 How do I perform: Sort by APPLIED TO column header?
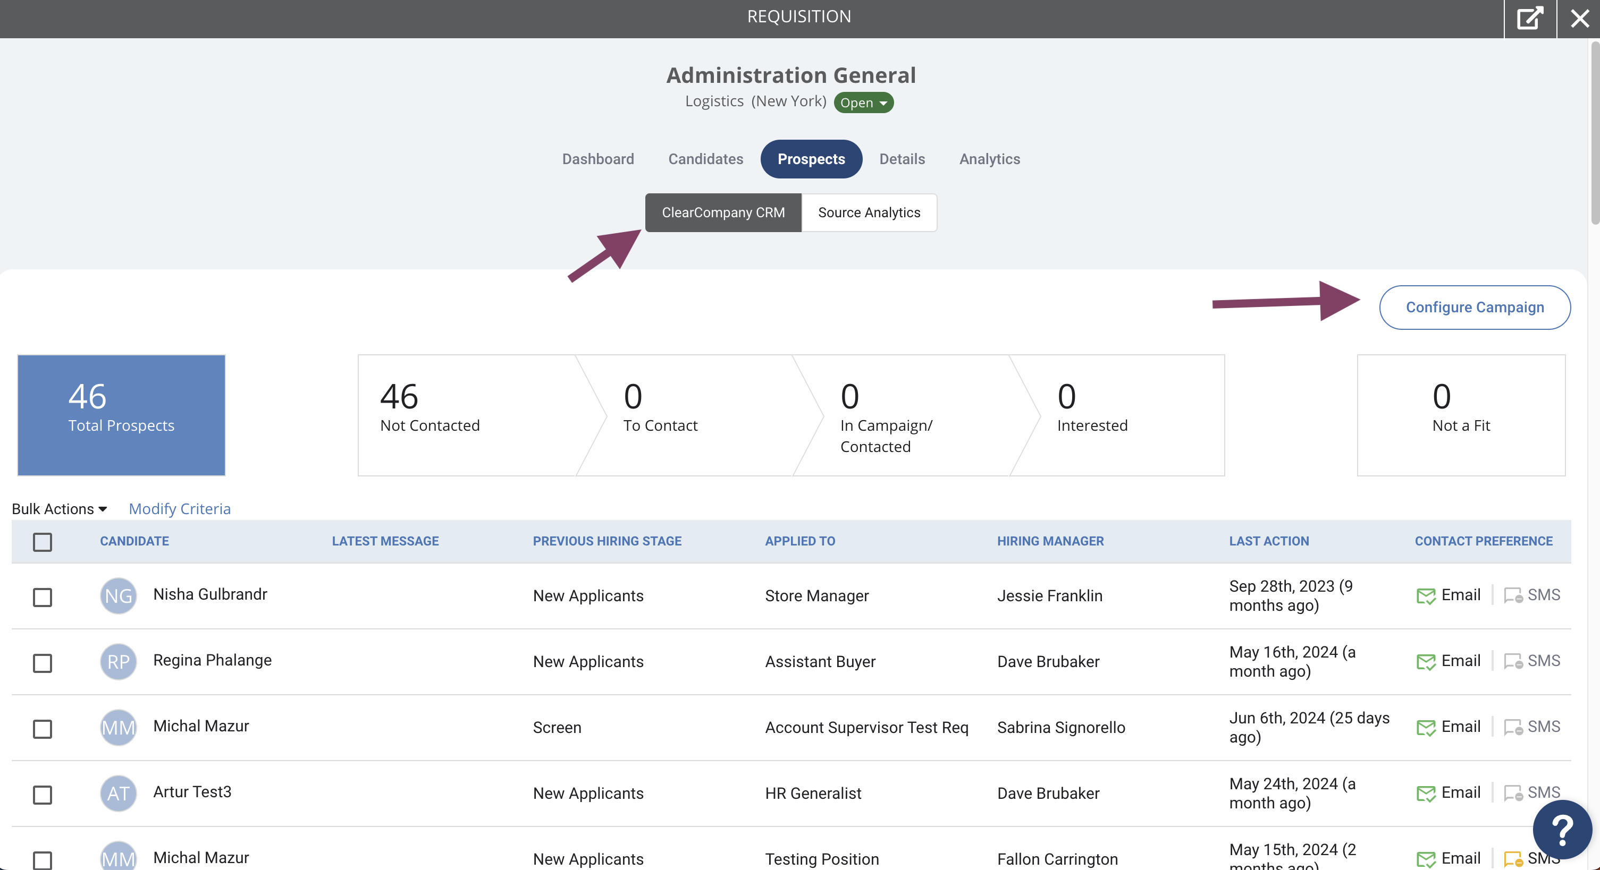click(800, 541)
